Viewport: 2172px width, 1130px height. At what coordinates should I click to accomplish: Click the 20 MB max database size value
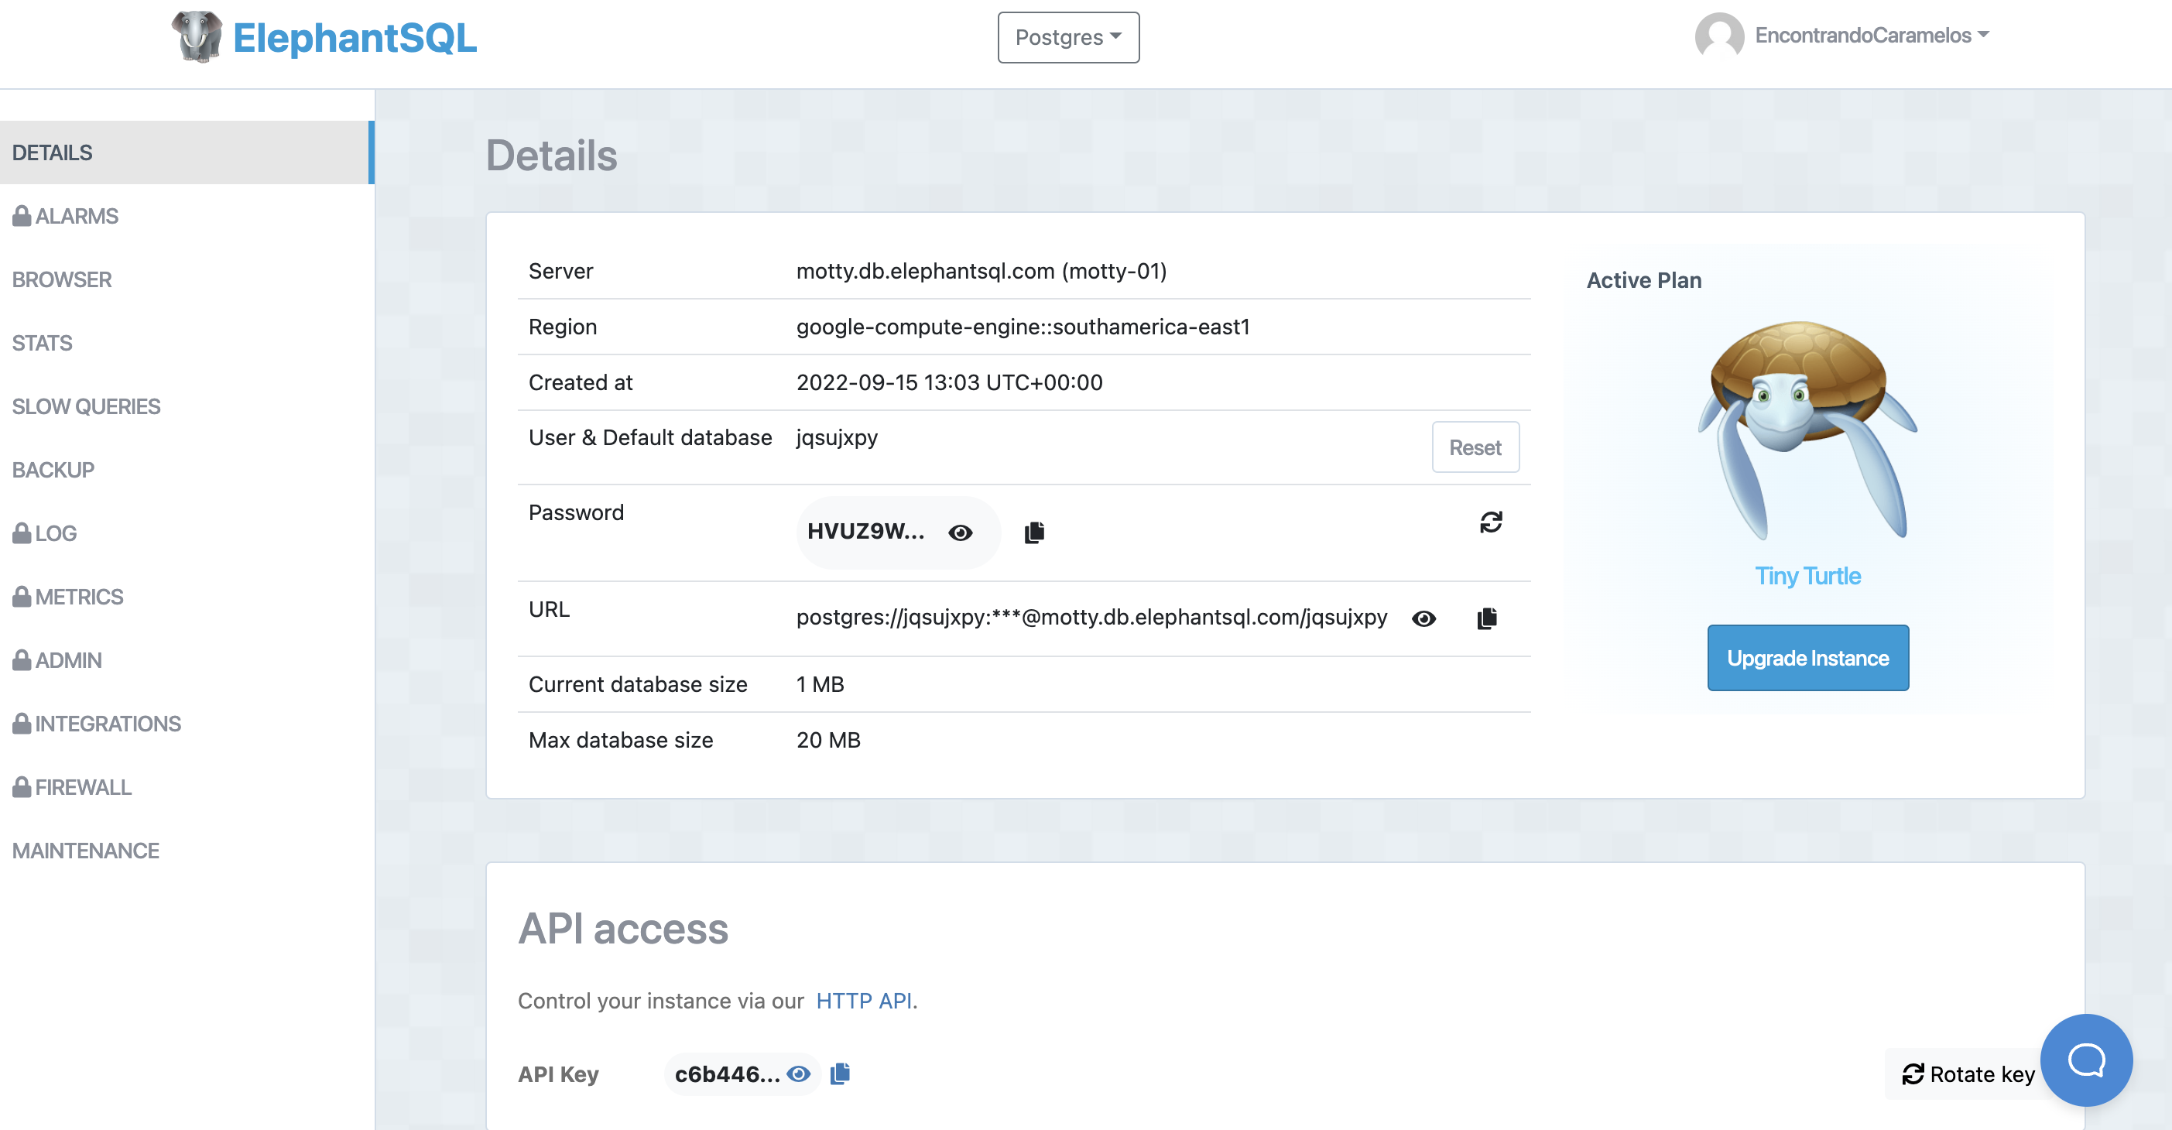[x=828, y=740]
